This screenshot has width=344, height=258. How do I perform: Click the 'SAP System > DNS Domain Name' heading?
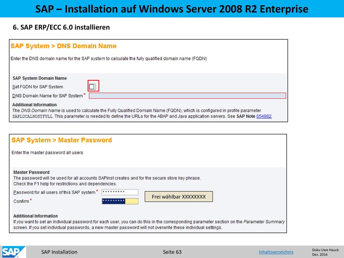(63, 46)
